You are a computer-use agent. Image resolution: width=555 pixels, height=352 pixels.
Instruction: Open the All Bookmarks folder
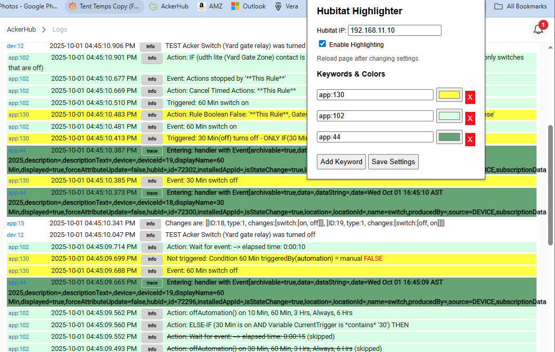pos(520,6)
